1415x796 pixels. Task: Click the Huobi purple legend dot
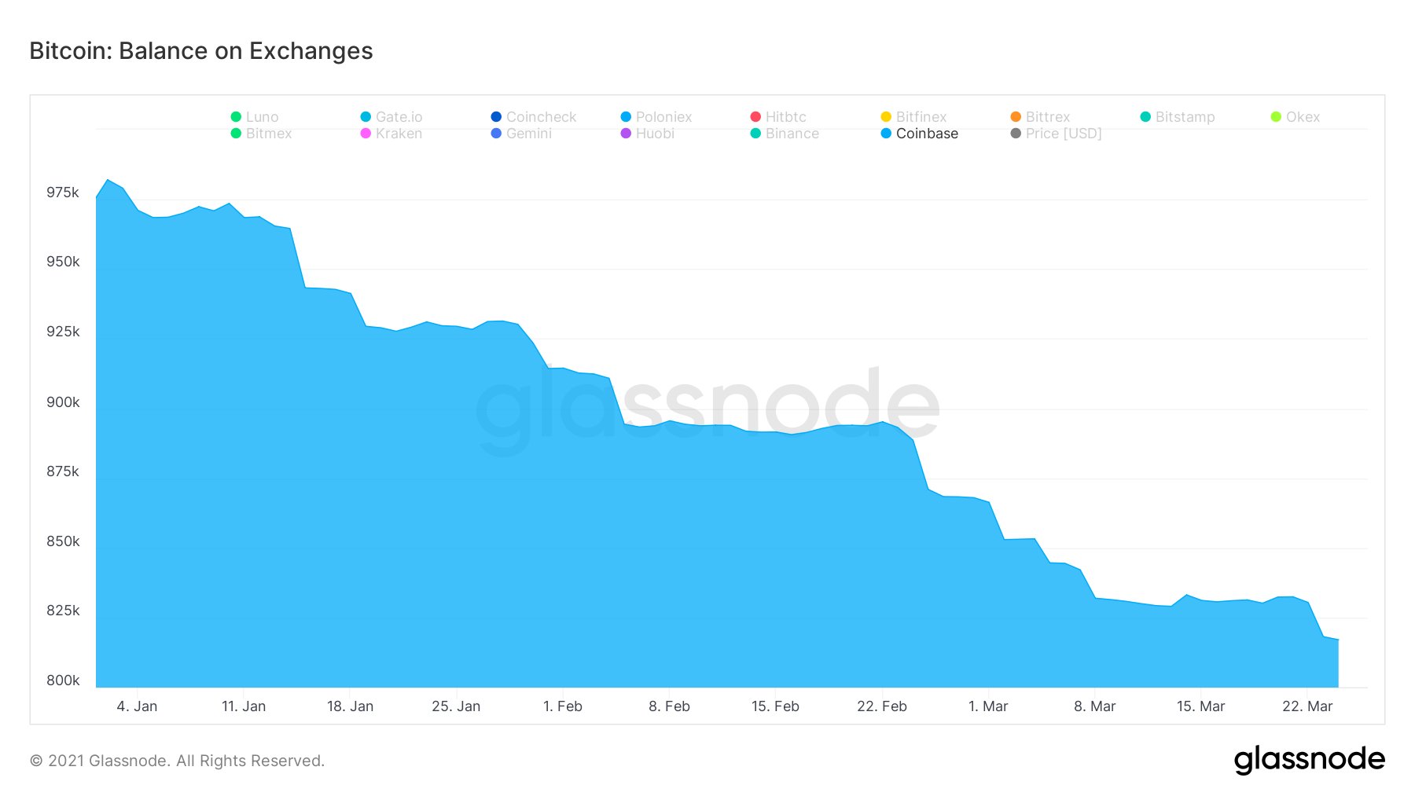point(626,134)
